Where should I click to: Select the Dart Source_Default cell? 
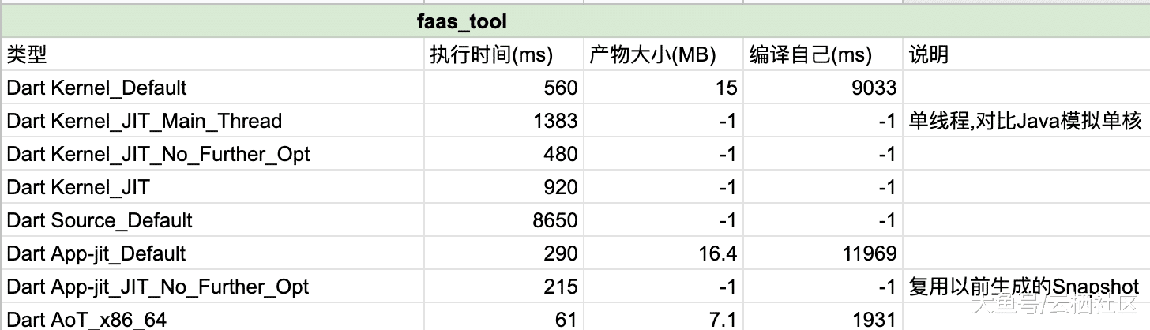pyautogui.click(x=212, y=220)
